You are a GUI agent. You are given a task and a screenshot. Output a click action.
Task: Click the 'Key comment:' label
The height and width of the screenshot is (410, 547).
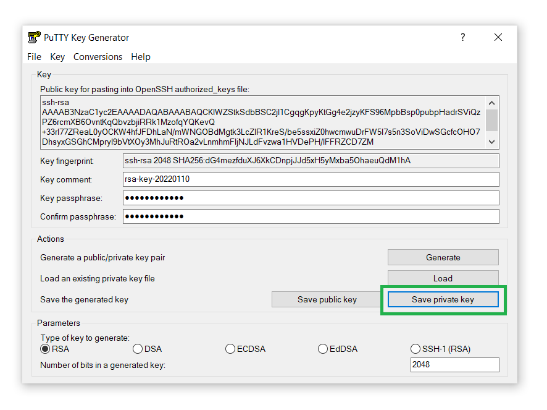(66, 180)
